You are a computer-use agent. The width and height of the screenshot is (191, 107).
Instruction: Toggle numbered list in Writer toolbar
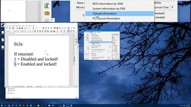pyautogui.click(x=64, y=31)
